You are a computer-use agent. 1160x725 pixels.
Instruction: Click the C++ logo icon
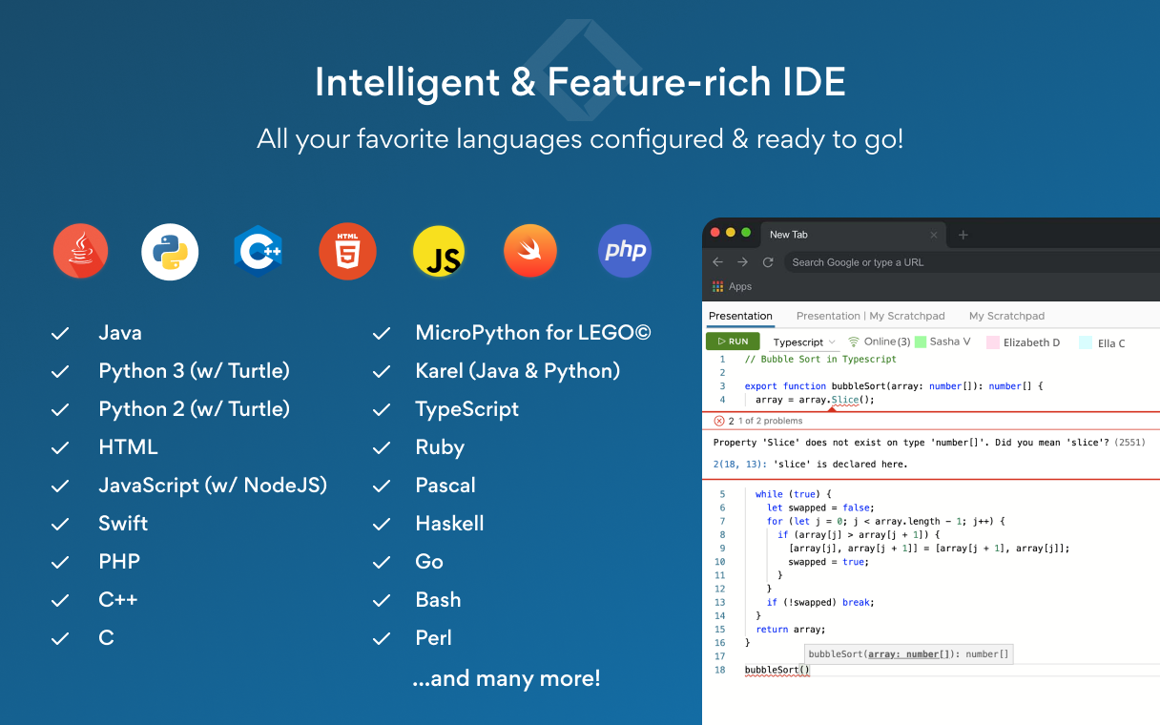259,251
